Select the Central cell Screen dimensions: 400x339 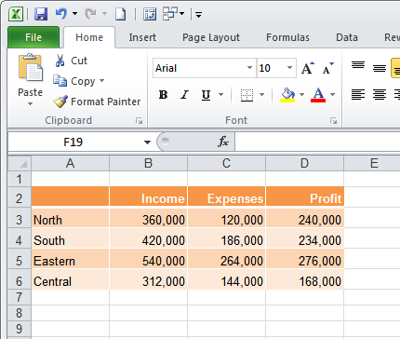71,279
